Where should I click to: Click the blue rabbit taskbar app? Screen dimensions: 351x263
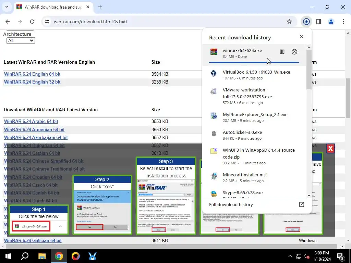point(92,256)
